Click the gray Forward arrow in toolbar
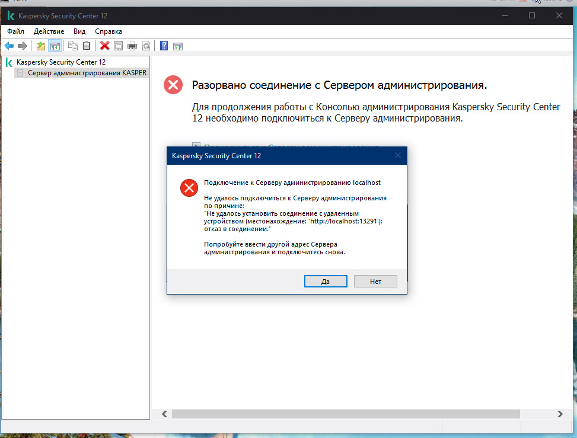The width and height of the screenshot is (577, 438). point(23,46)
